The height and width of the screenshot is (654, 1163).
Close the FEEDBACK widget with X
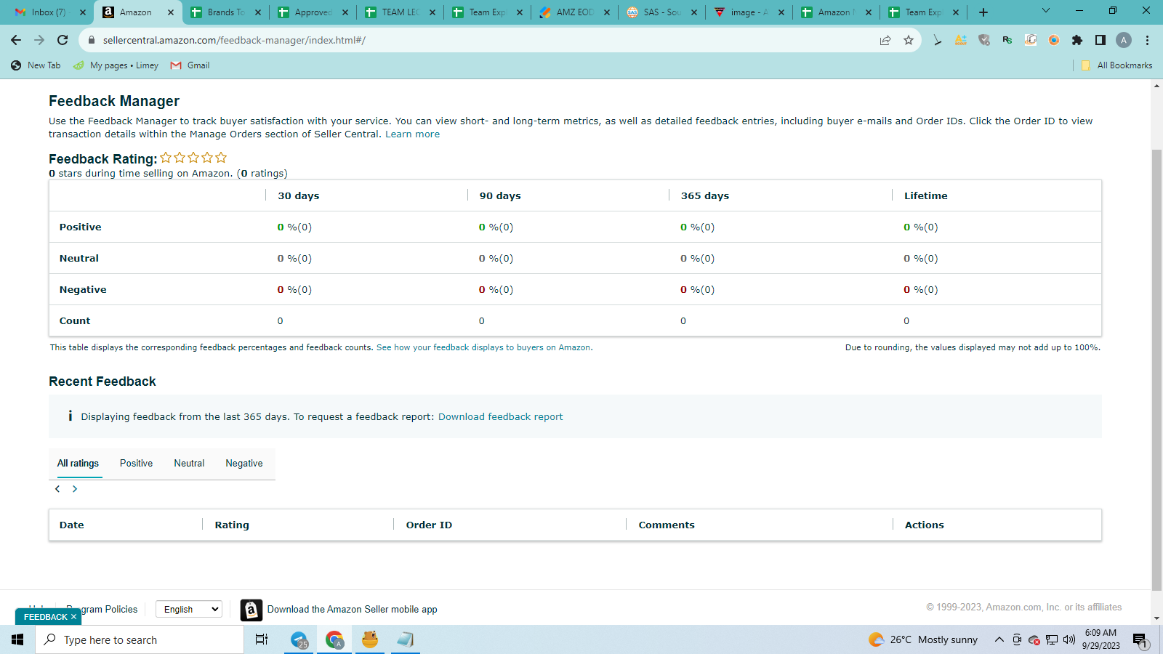click(73, 617)
